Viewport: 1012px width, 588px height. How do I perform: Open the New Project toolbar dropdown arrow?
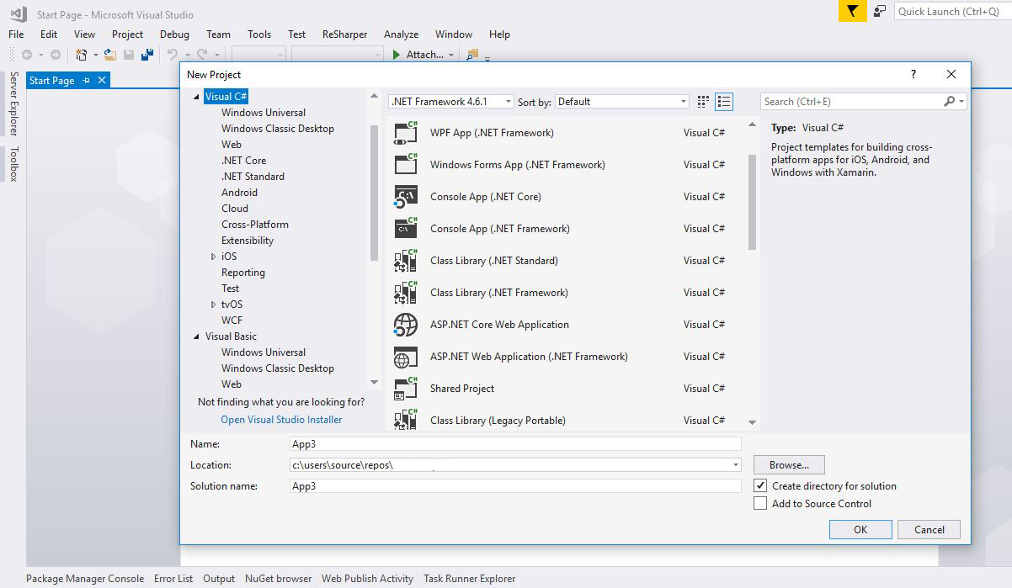[x=95, y=55]
